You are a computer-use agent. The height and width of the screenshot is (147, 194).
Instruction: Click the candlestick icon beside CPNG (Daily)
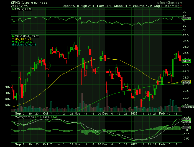point(13,36)
